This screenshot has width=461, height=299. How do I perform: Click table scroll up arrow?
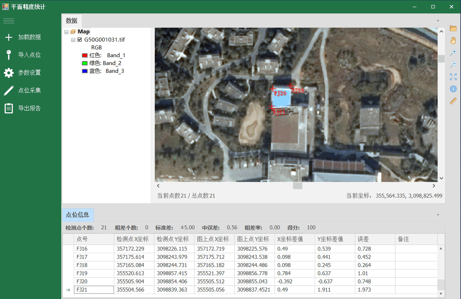[441, 249]
